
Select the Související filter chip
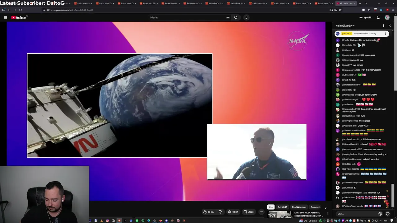(x=315, y=207)
